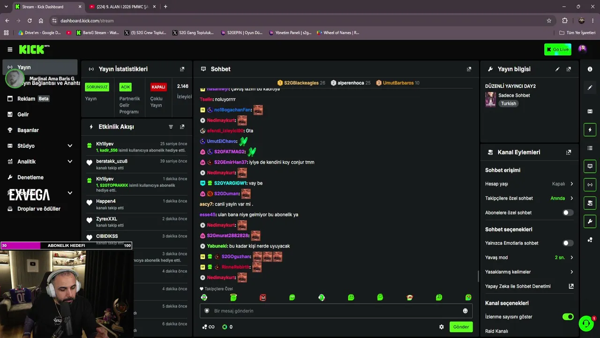
Task: Click the chat panel scrollbar
Action: 478,276
